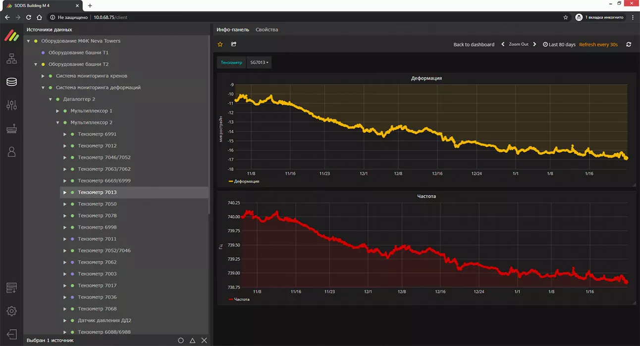Click the user profile sidebar icon
The height and width of the screenshot is (346, 640).
click(x=11, y=152)
